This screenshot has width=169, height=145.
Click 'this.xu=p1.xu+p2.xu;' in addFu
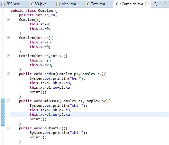51,87
